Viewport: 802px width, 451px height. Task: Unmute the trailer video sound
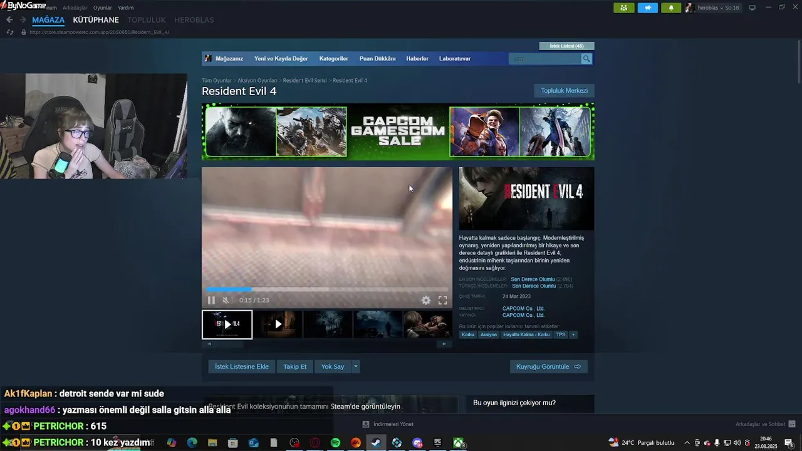226,300
